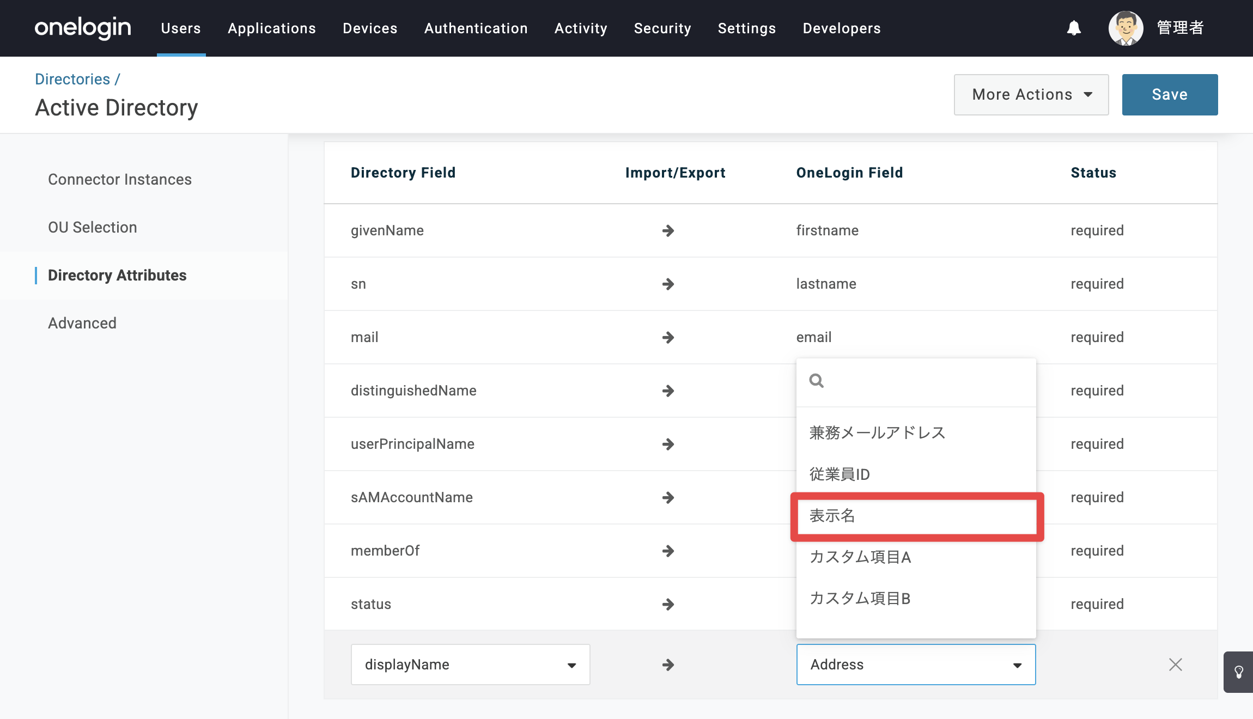
Task: Save the directory settings
Action: [x=1170, y=95]
